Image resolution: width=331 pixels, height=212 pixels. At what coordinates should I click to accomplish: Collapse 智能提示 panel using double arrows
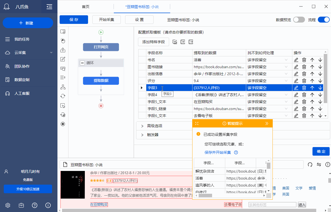click(x=267, y=123)
